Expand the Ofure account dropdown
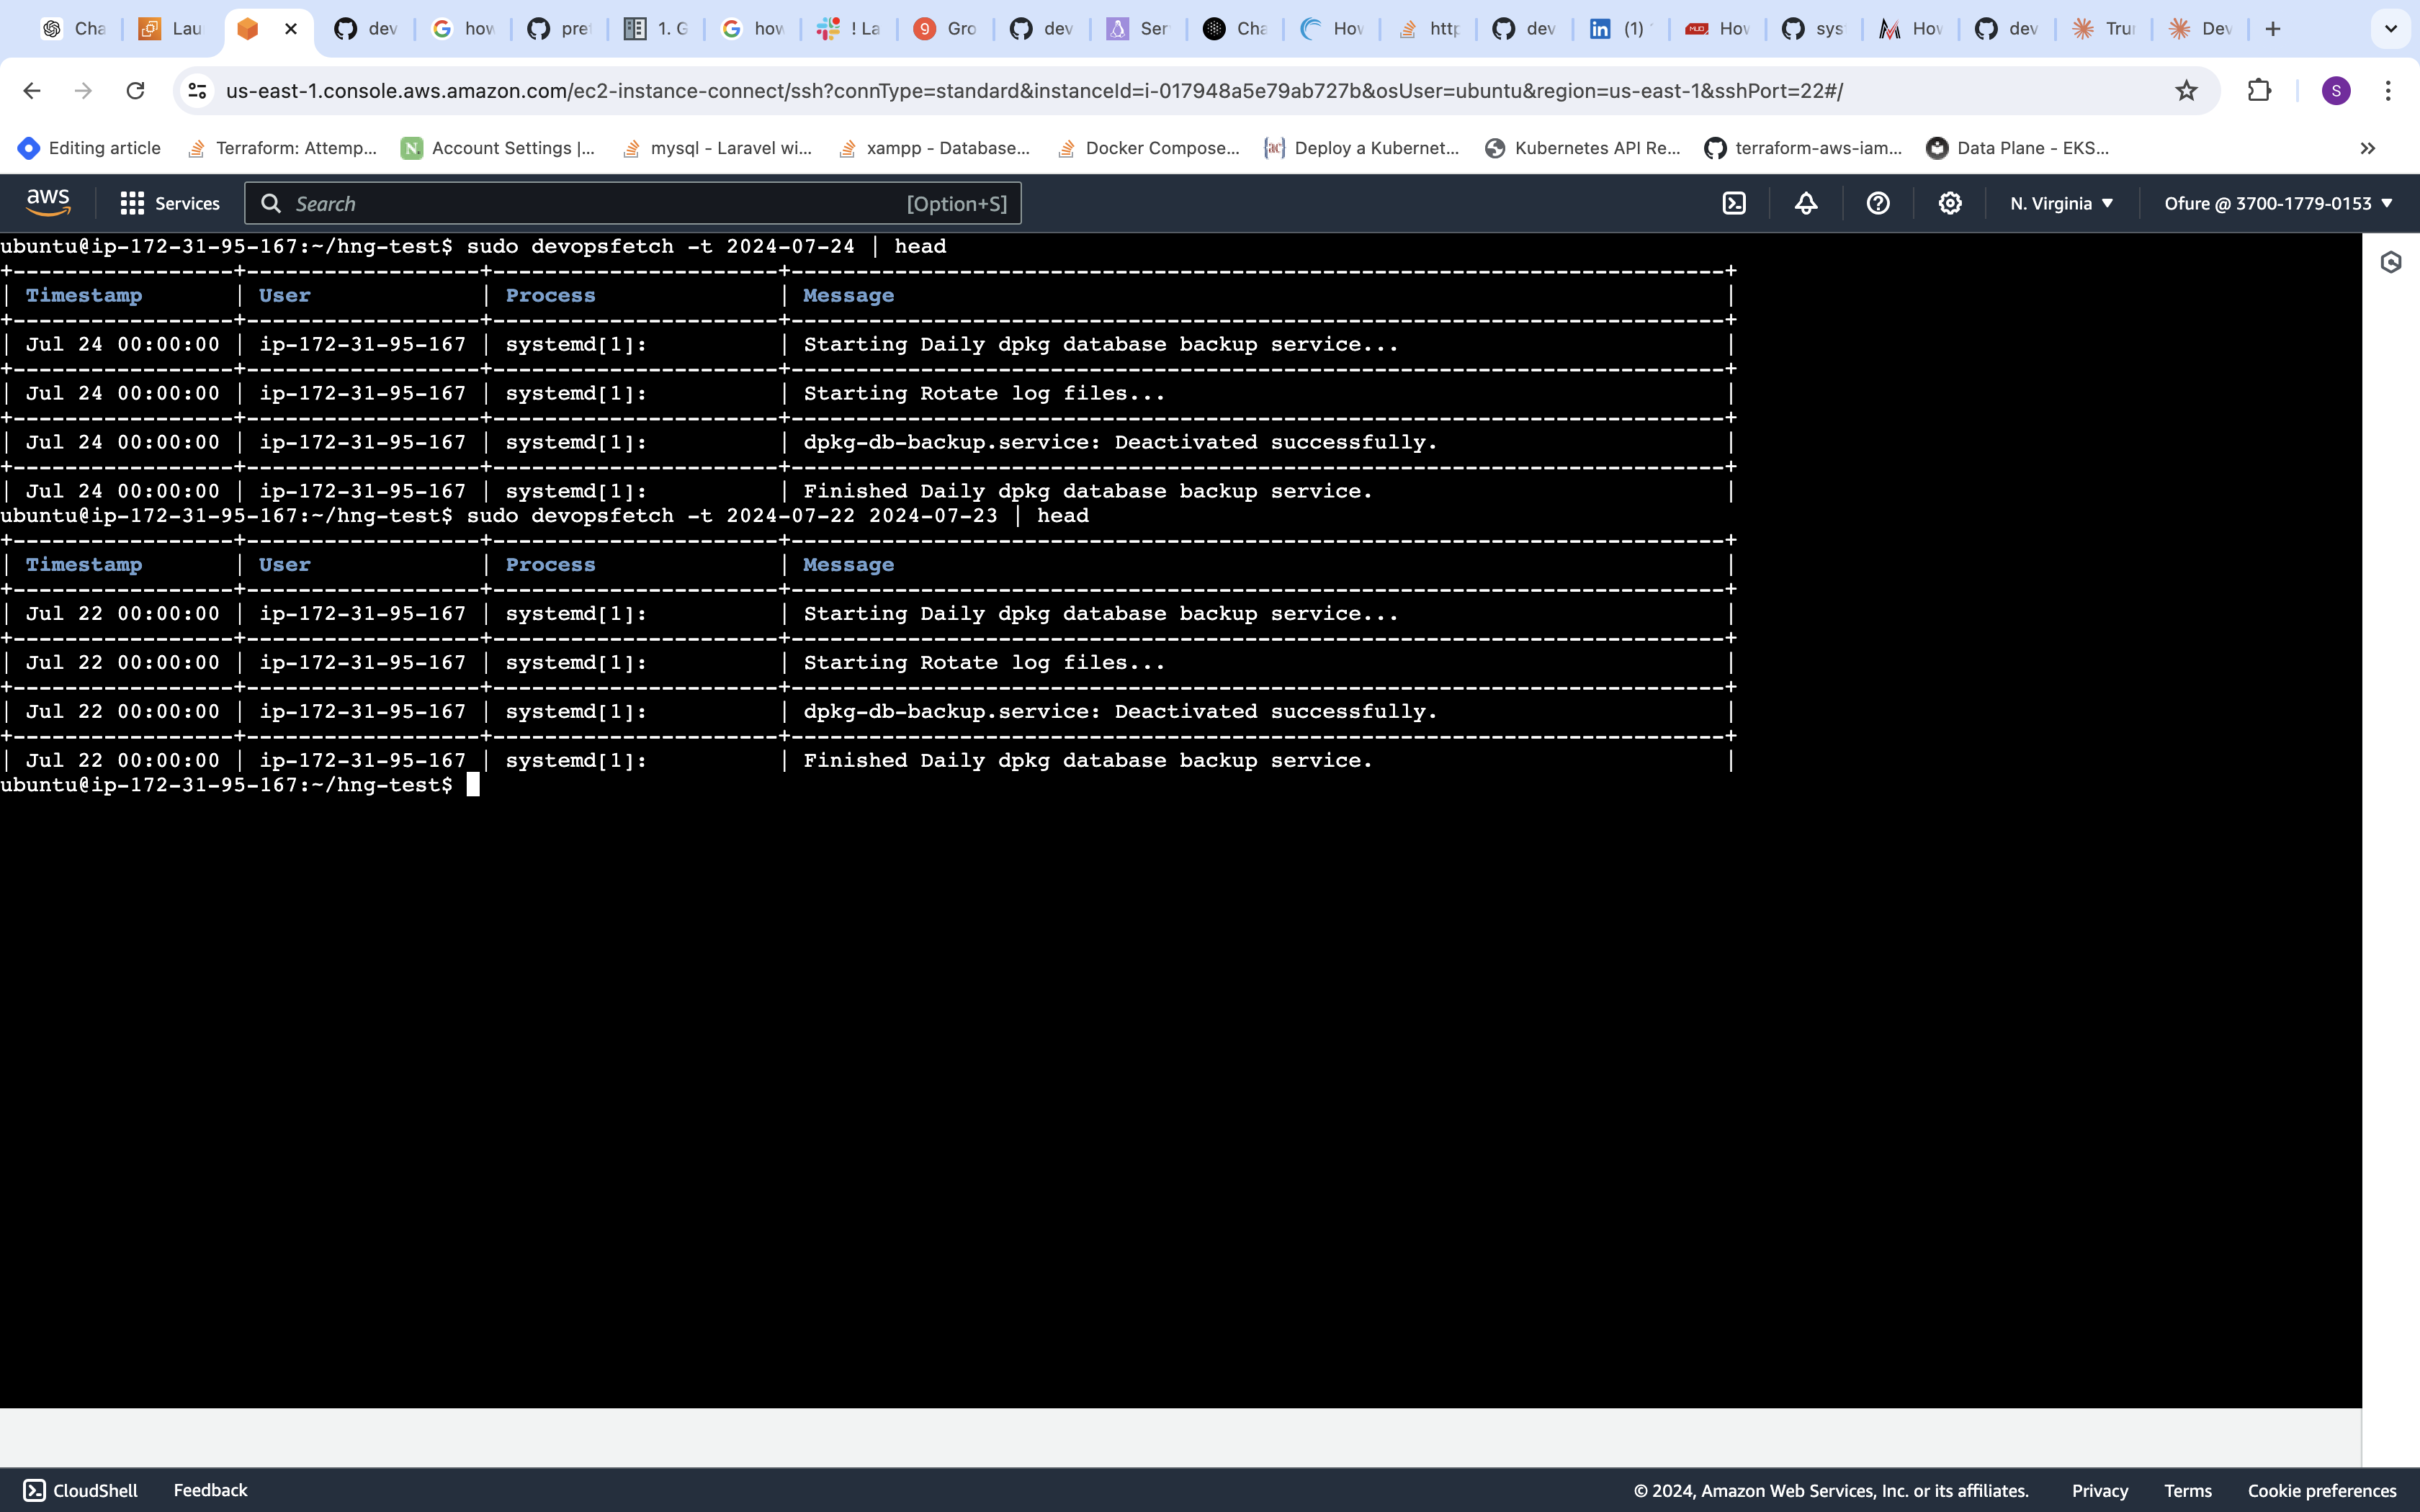This screenshot has height=1512, width=2420. [2274, 204]
